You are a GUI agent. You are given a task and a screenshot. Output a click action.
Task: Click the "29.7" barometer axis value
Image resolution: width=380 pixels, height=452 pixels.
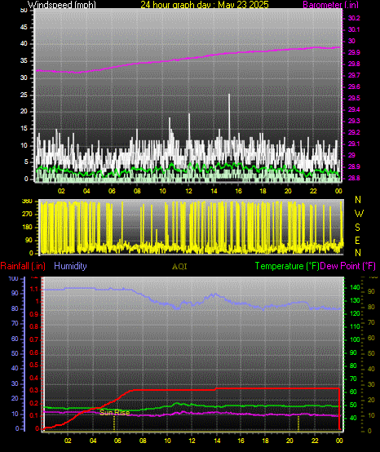click(x=354, y=75)
